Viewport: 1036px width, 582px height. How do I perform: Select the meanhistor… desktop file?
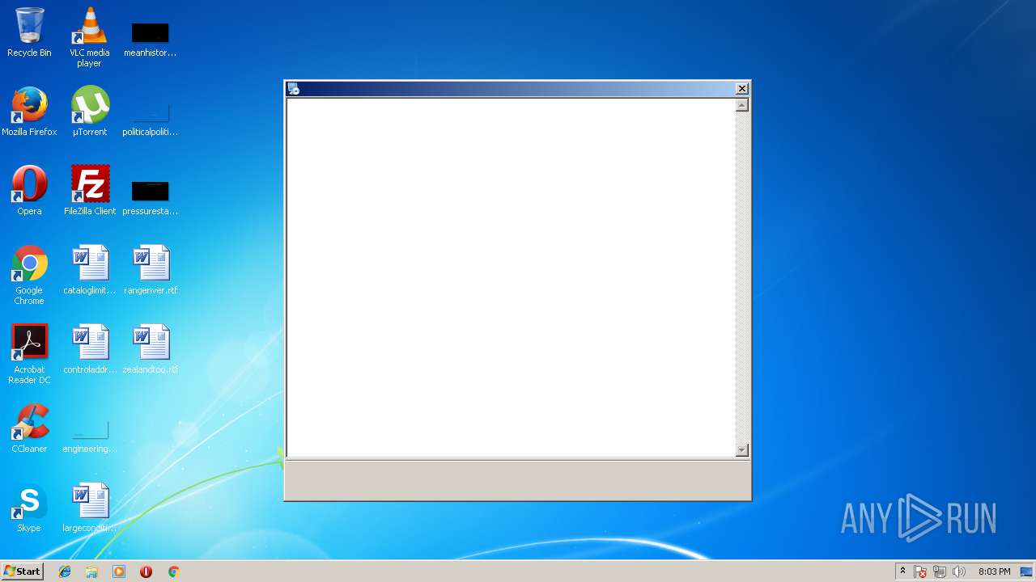pyautogui.click(x=150, y=39)
